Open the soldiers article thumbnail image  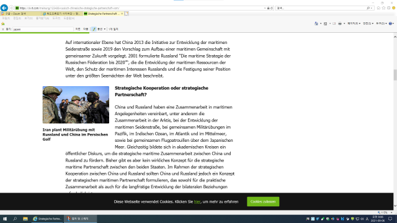click(76, 105)
